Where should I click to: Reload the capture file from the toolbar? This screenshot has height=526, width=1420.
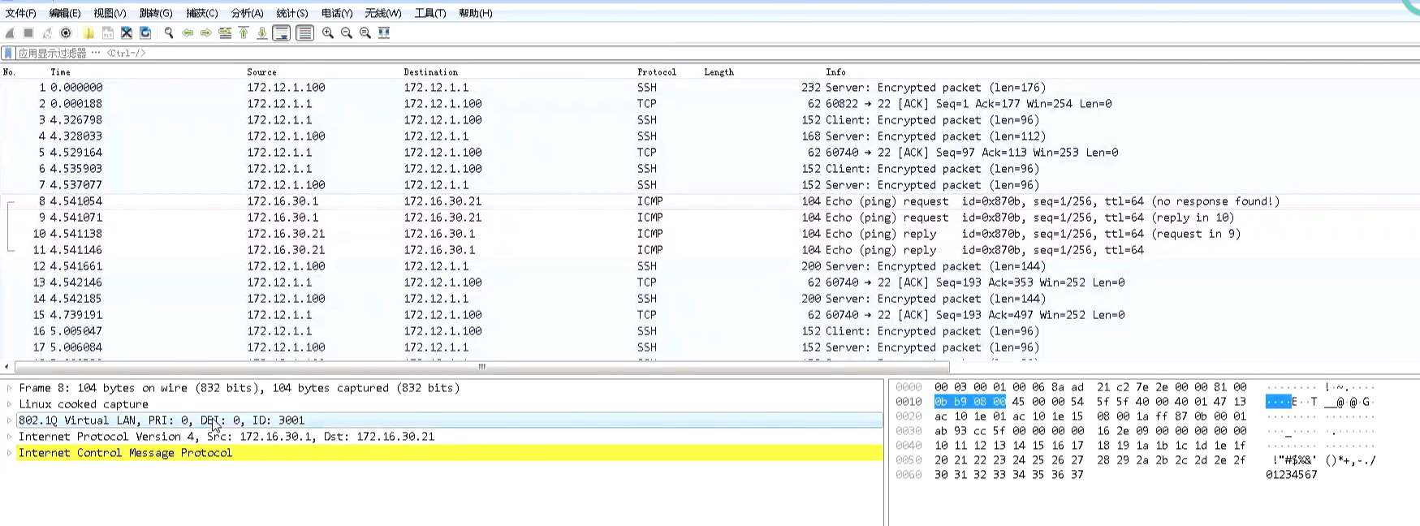(x=146, y=33)
